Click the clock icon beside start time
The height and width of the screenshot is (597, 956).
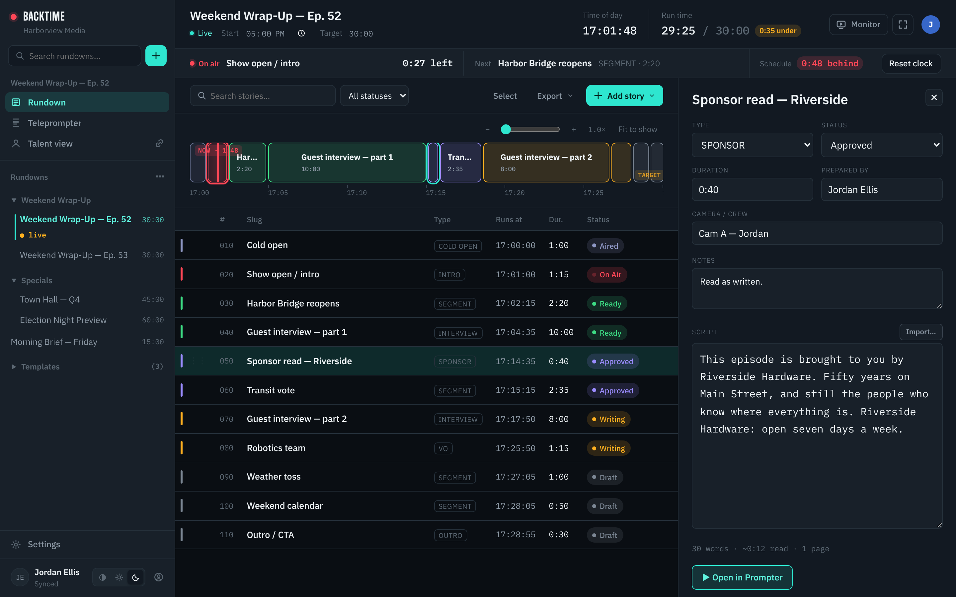pyautogui.click(x=301, y=33)
